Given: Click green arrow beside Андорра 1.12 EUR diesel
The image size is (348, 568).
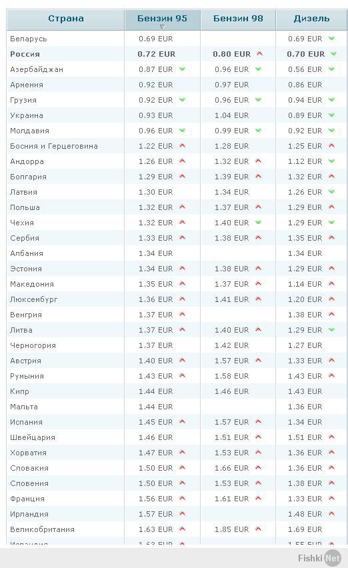Looking at the screenshot, I should pos(332,161).
